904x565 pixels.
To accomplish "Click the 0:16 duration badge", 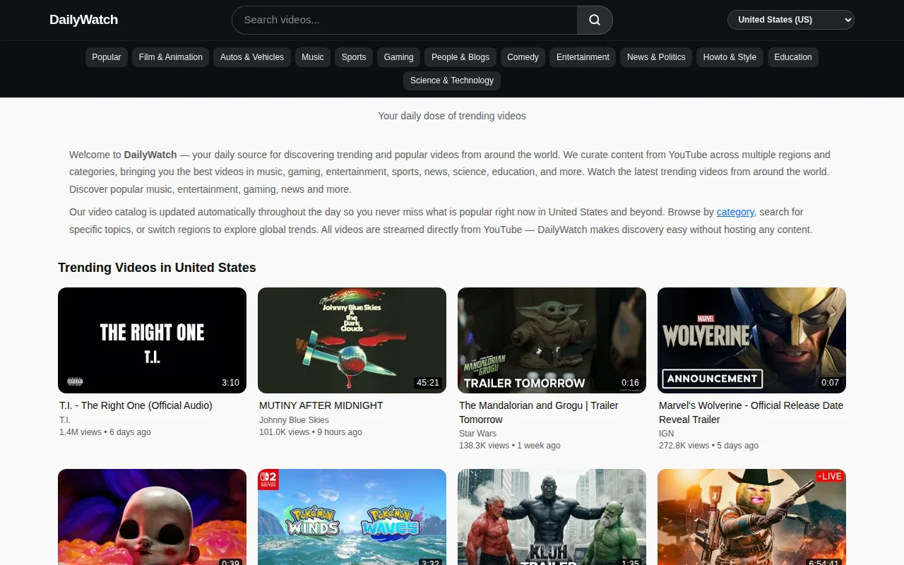I will [630, 383].
